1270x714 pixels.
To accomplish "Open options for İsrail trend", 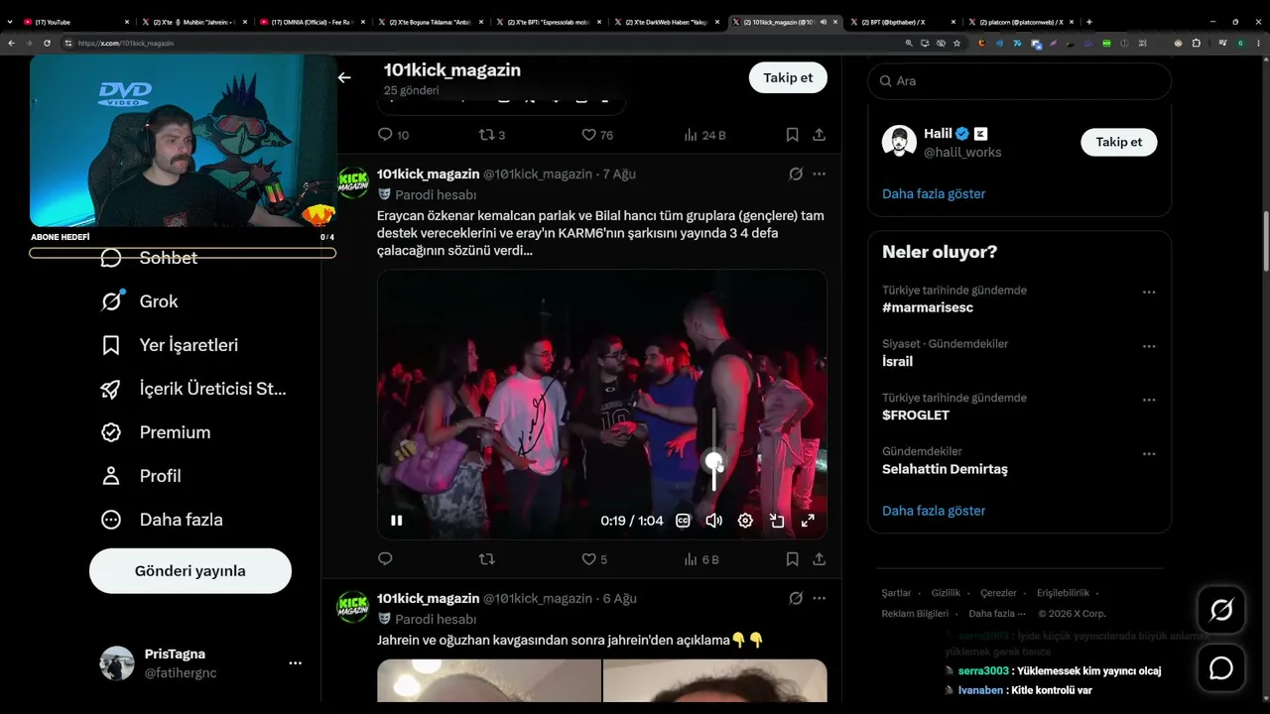I will [x=1149, y=346].
